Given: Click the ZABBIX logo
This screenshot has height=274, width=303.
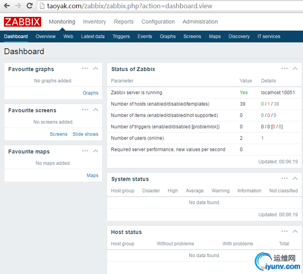Looking at the screenshot, I should [22, 22].
